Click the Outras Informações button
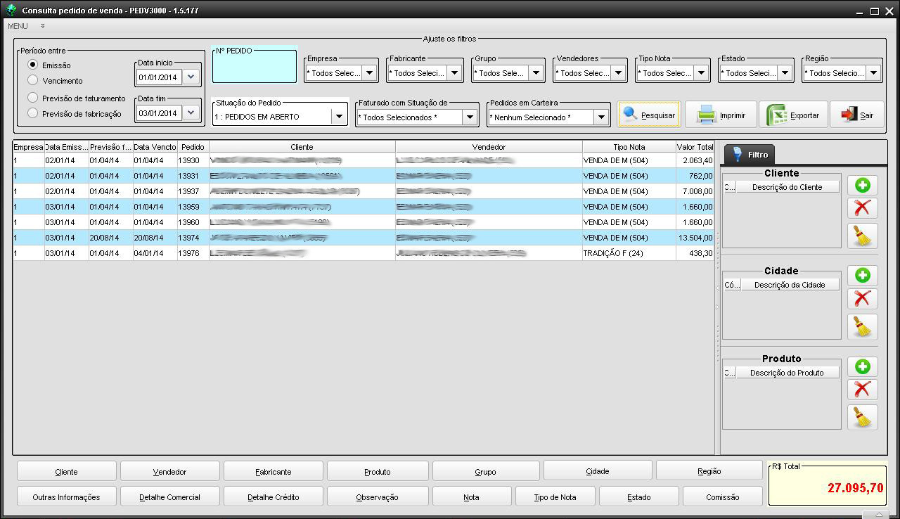Image resolution: width=900 pixels, height=519 pixels. coord(67,496)
